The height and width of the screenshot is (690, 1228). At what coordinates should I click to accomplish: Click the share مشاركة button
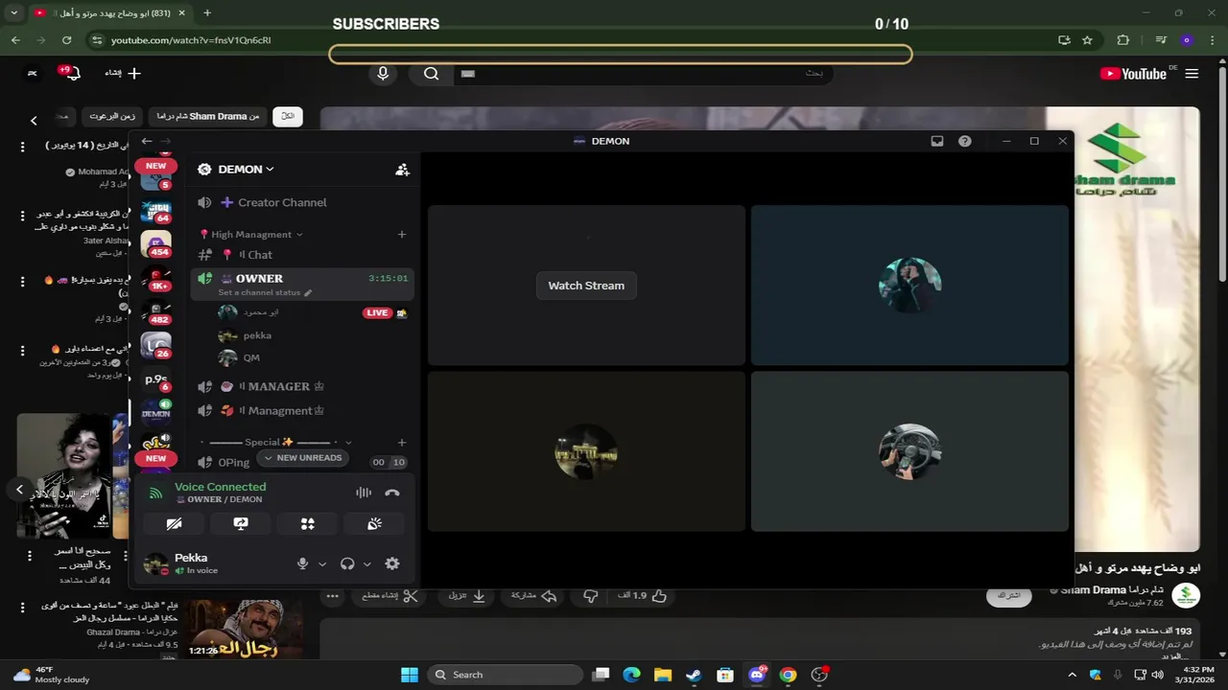(x=534, y=596)
